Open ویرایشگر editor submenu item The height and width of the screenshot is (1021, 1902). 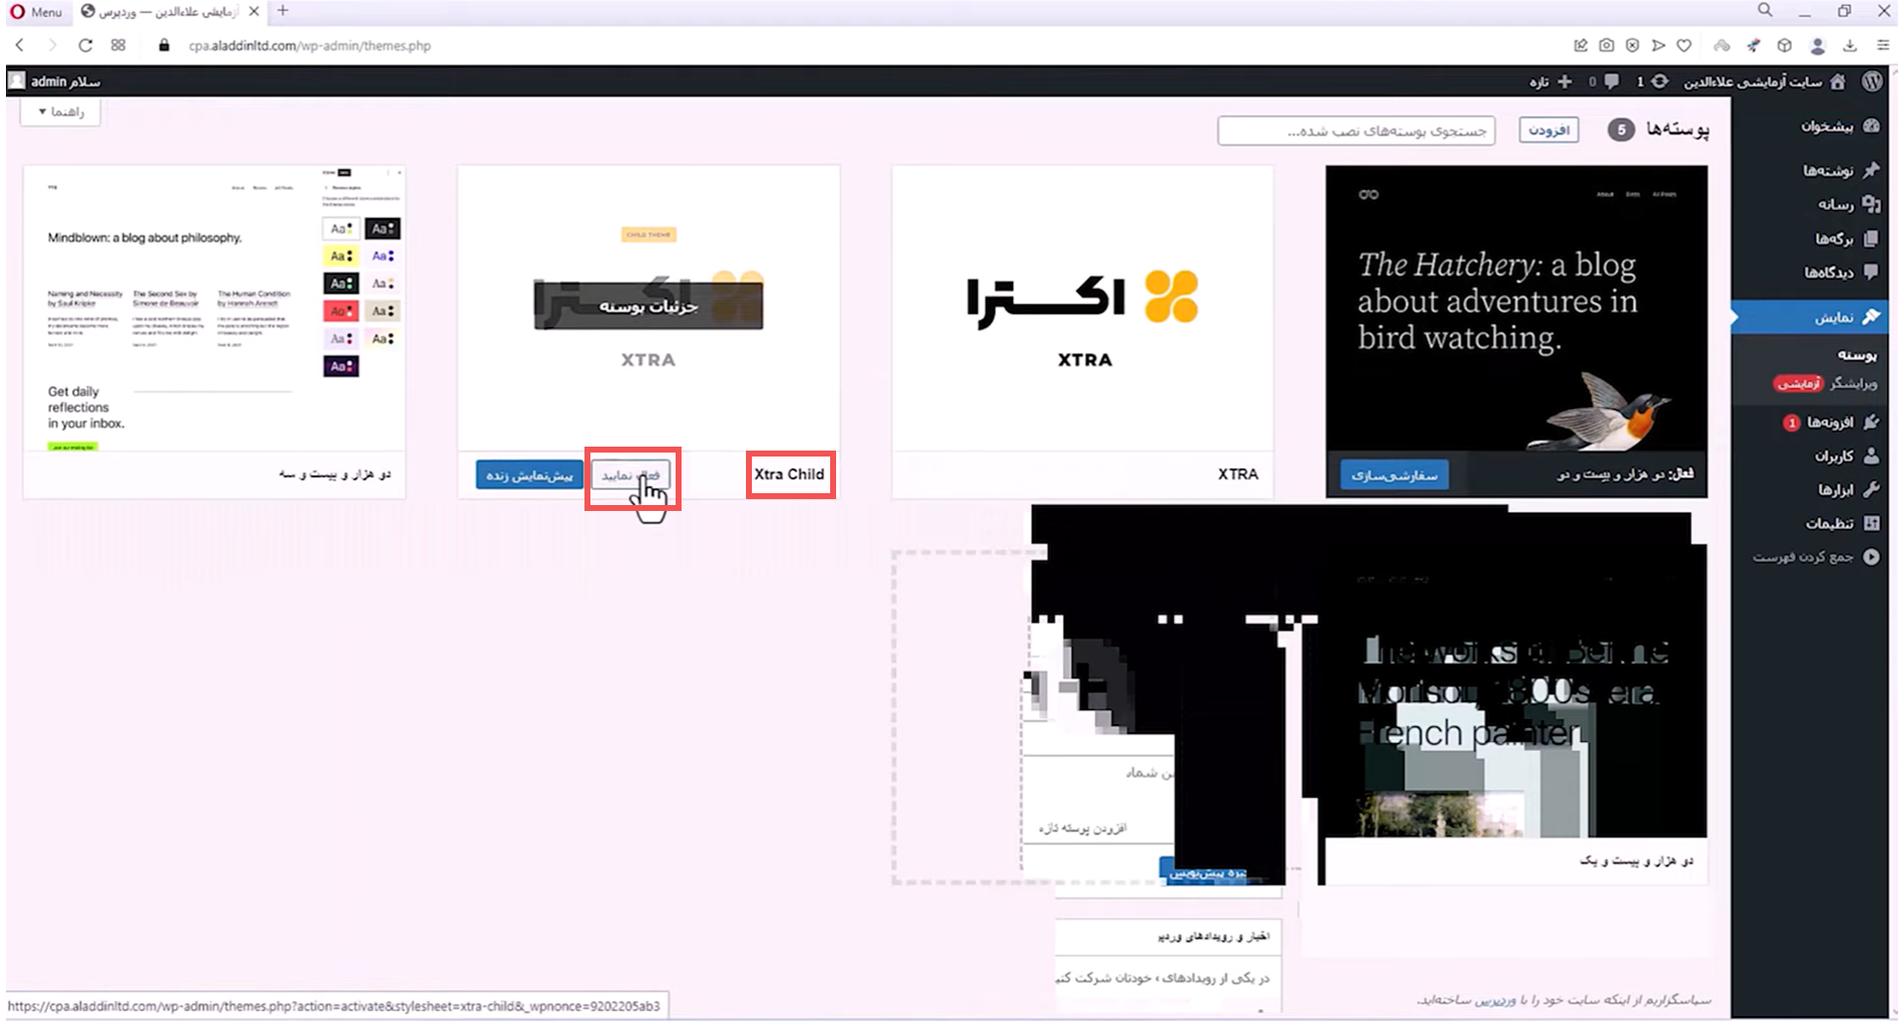pos(1853,383)
